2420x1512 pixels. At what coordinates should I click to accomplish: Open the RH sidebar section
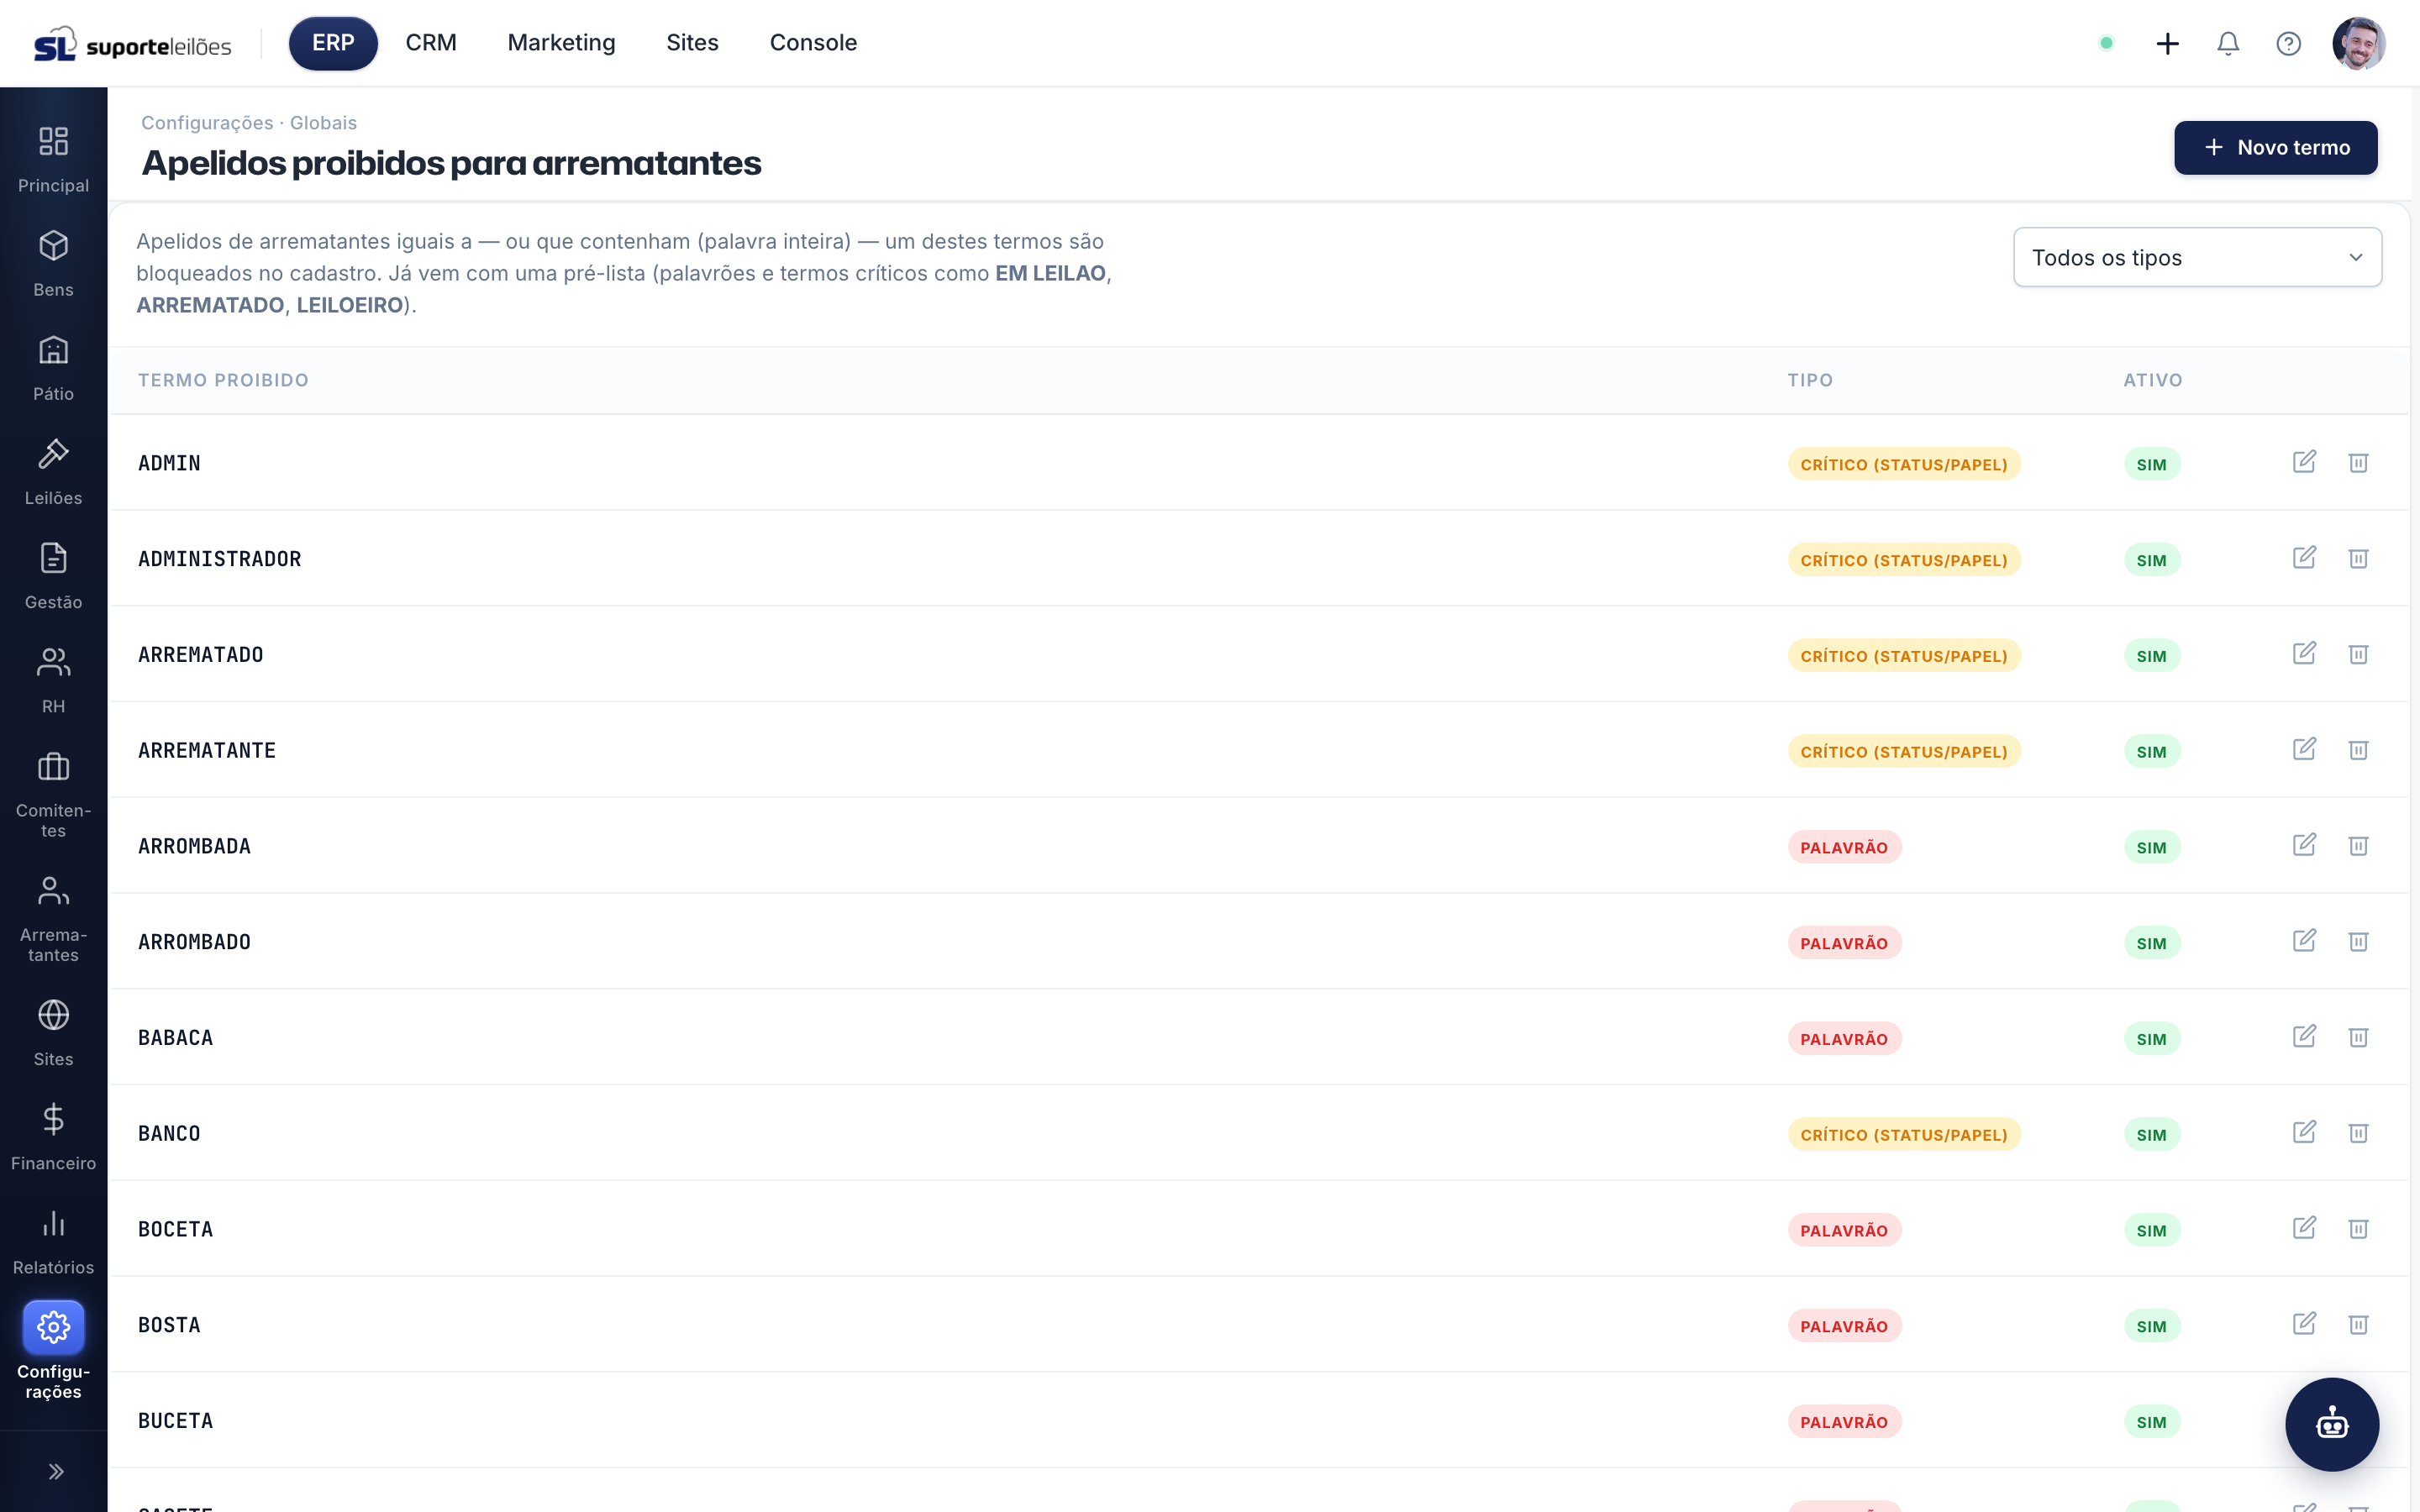pos(53,680)
